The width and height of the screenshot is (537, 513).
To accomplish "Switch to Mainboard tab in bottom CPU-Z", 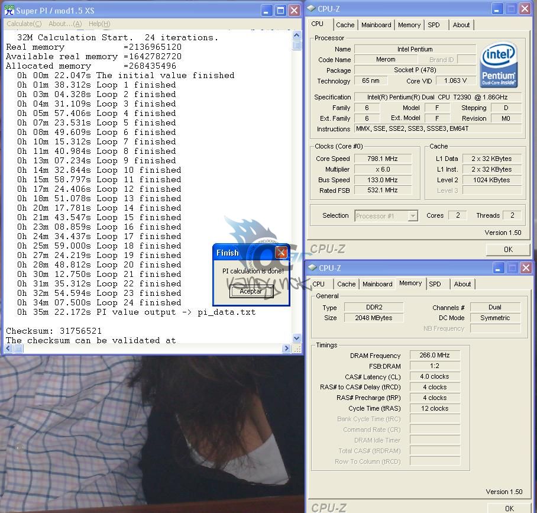I will (x=377, y=284).
